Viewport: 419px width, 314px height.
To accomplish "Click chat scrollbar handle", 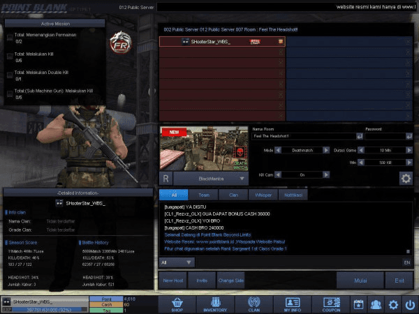I will pos(408,251).
